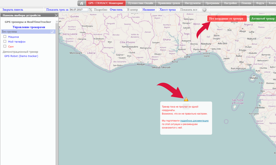Toggle the Мой телефон tracker checkbox

(x=5, y=41)
